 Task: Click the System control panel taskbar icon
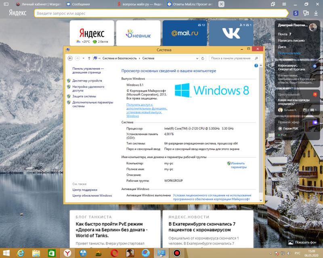[161, 253]
